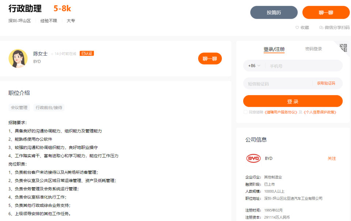The width and height of the screenshot is (351, 221).
Task: Click the address 深圳-坪山区比亚迪汽车工业有限公司
Action: pos(293,198)
